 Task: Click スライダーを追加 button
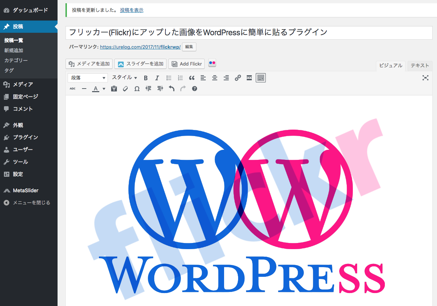click(x=140, y=64)
